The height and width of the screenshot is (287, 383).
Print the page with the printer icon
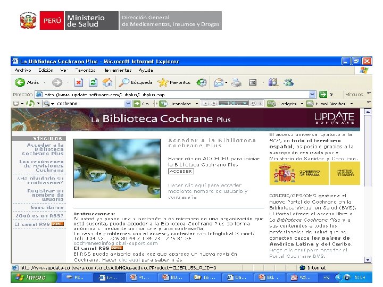tap(236, 83)
